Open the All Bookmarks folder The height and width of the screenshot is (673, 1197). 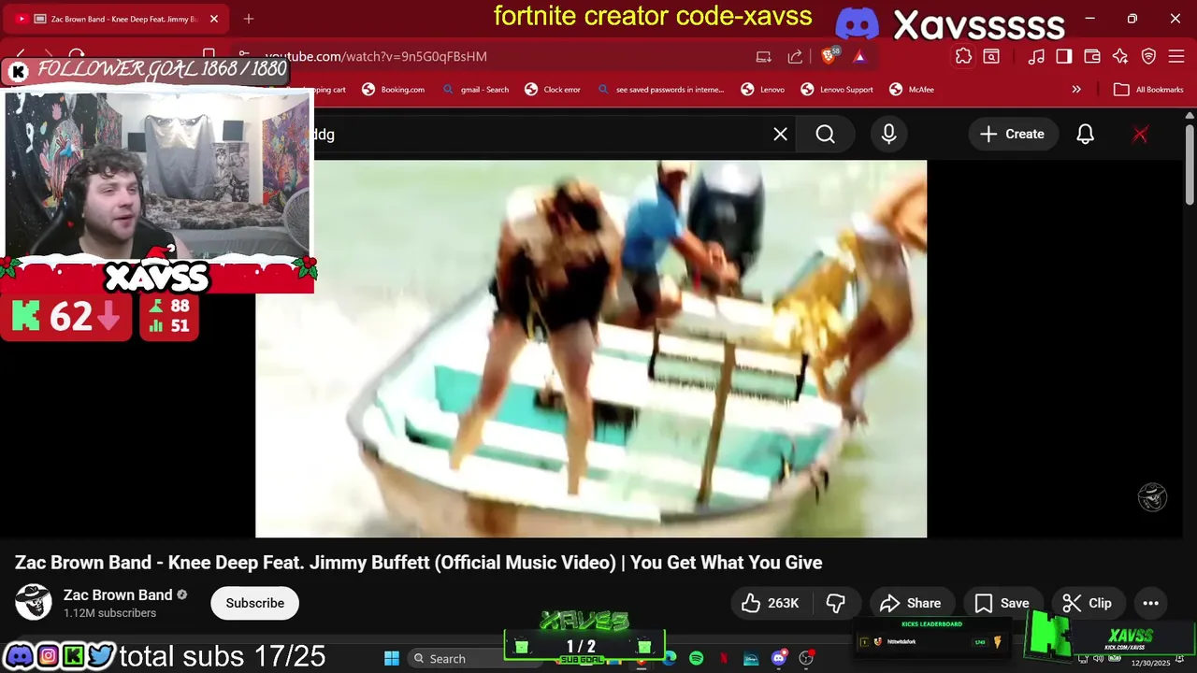click(1148, 90)
